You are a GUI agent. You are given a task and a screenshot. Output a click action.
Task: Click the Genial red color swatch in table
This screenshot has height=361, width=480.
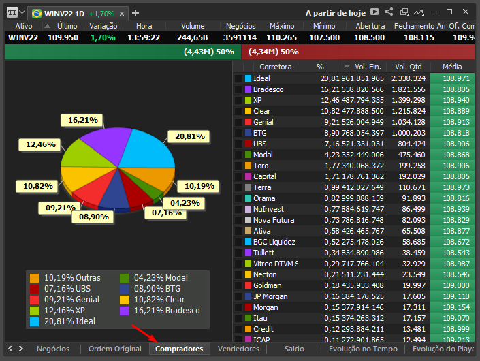point(249,122)
